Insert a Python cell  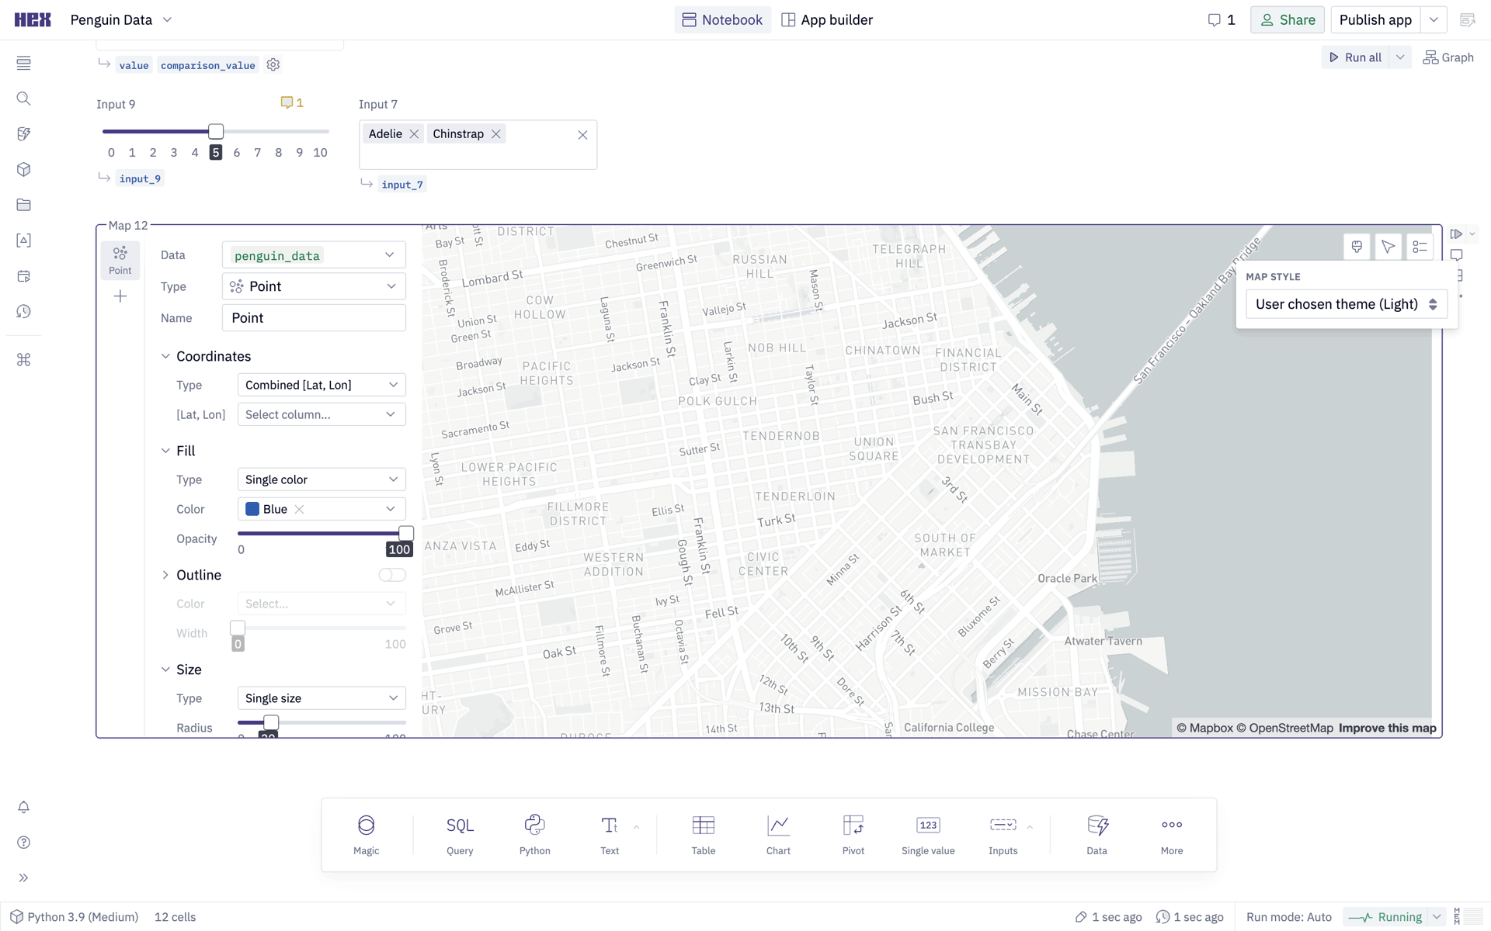pos(534,835)
